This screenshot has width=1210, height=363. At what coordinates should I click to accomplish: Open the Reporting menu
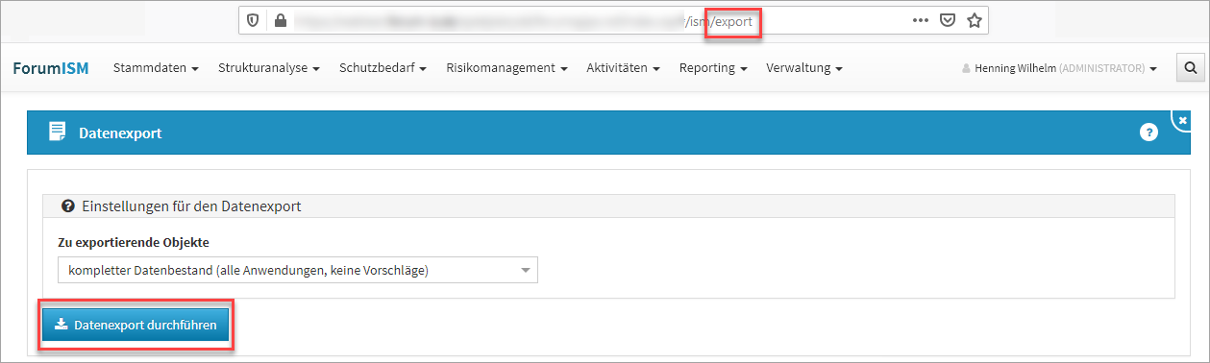713,68
